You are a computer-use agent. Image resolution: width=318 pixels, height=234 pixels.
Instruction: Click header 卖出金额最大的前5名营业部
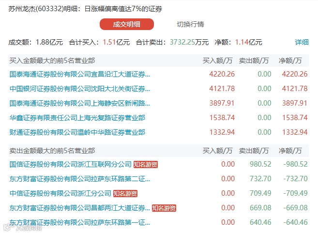[52, 151]
